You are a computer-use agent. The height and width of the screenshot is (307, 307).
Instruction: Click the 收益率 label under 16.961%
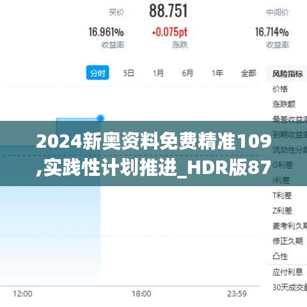pyautogui.click(x=113, y=45)
